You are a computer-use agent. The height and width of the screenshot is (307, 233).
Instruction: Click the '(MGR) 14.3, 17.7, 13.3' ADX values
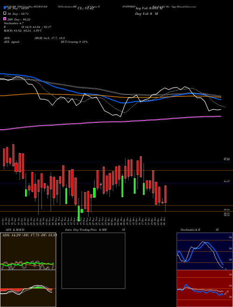point(49,38)
